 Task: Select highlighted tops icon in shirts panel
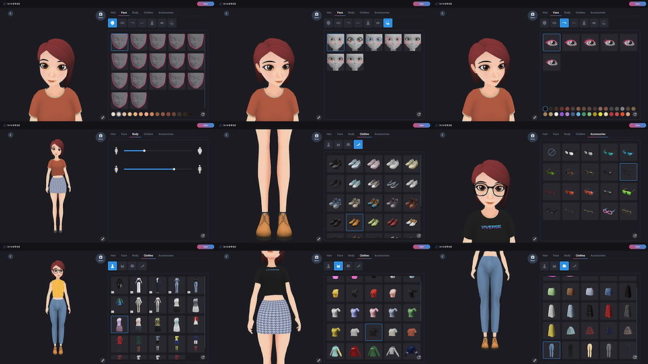pos(339,266)
